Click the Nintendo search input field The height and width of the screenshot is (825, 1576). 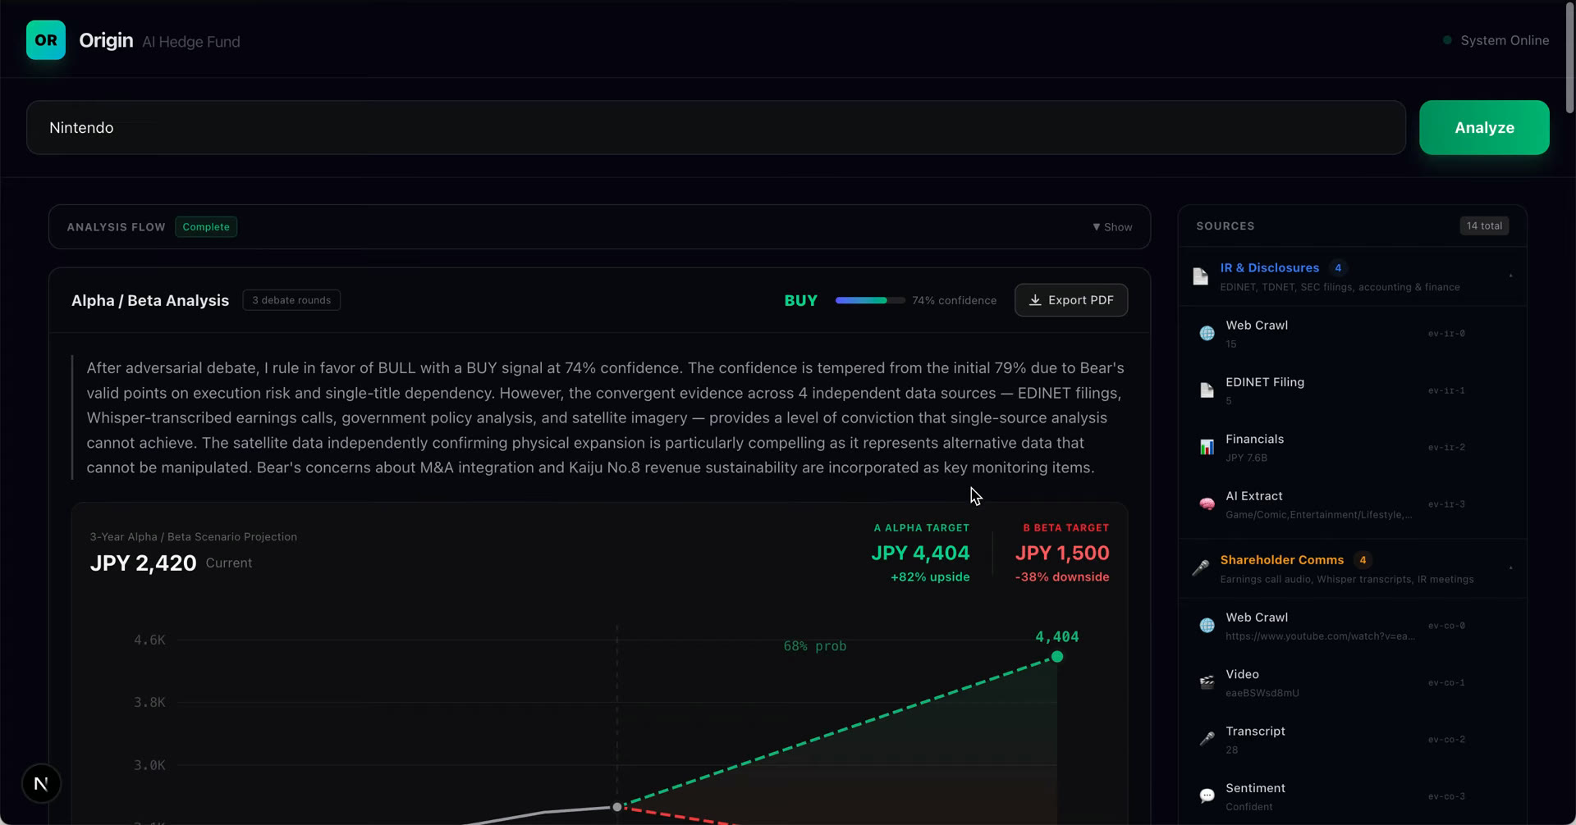coord(716,128)
